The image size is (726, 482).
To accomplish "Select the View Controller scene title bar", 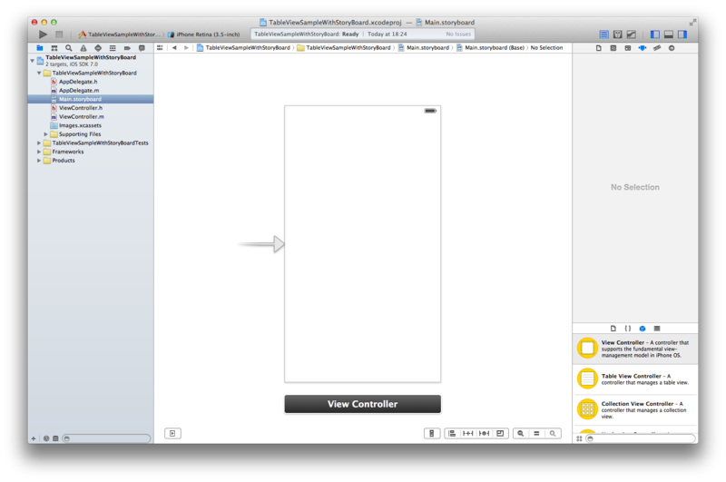I will tap(362, 404).
